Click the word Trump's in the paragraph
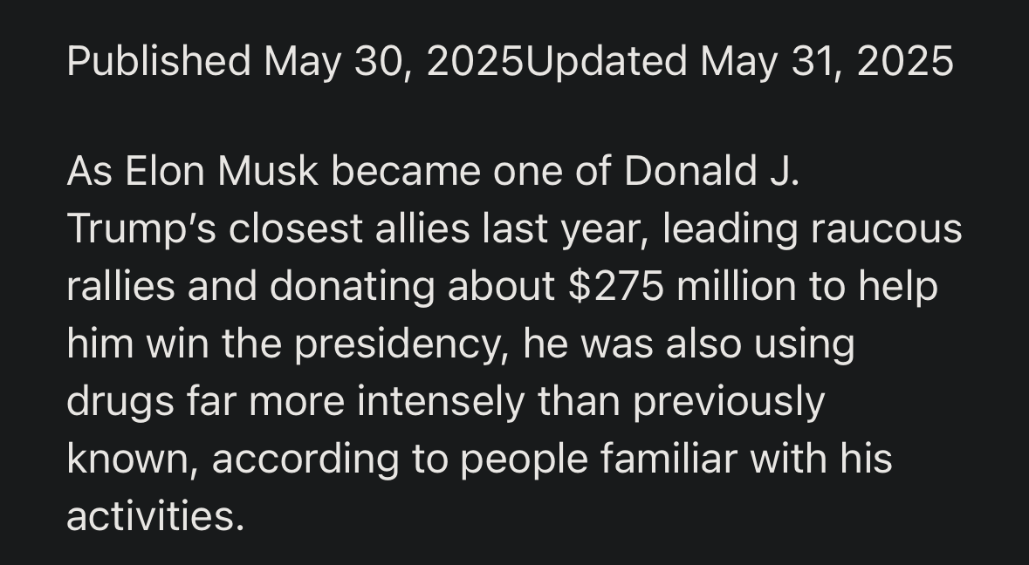 (141, 228)
